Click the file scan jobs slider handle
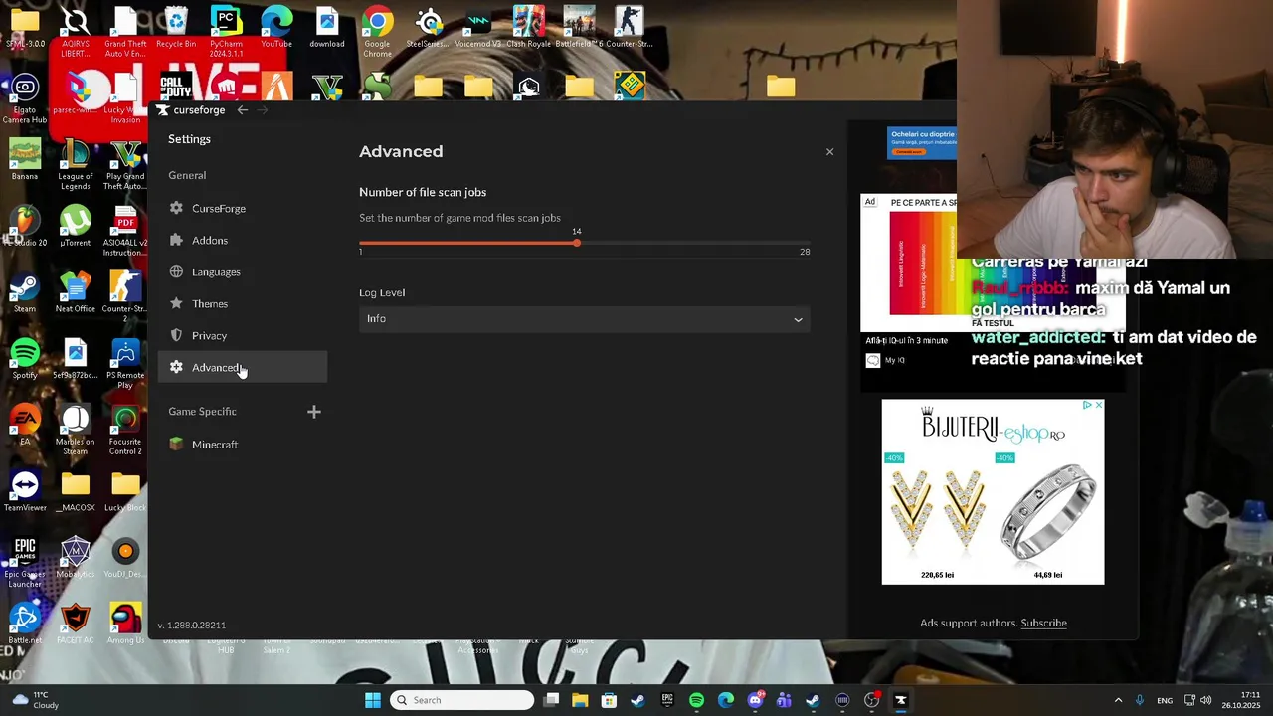Image resolution: width=1273 pixels, height=716 pixels. tap(577, 243)
